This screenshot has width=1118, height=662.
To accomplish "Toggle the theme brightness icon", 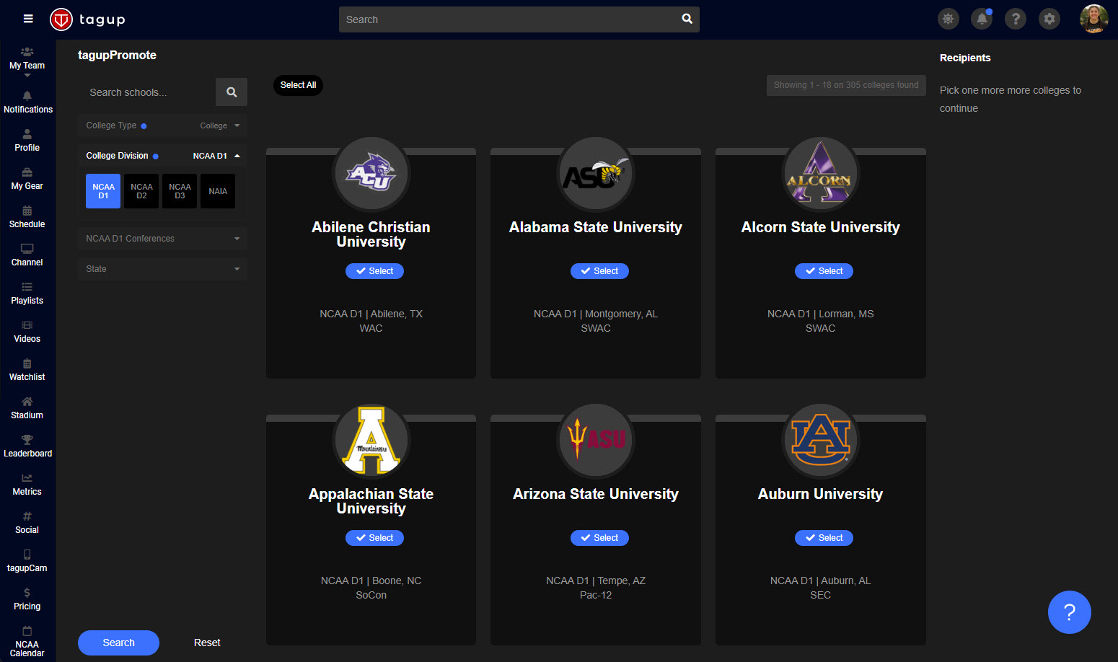I will coord(948,19).
